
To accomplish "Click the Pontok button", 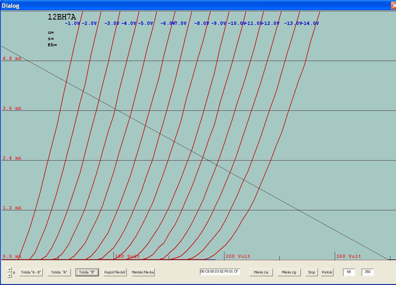I will pyautogui.click(x=327, y=272).
